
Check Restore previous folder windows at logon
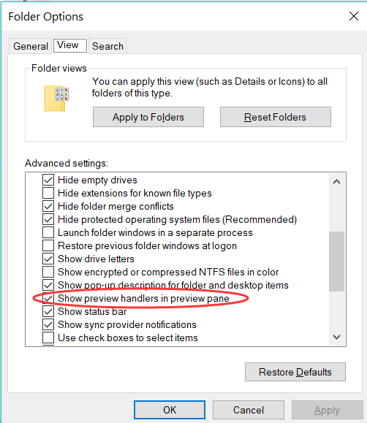[x=48, y=245]
